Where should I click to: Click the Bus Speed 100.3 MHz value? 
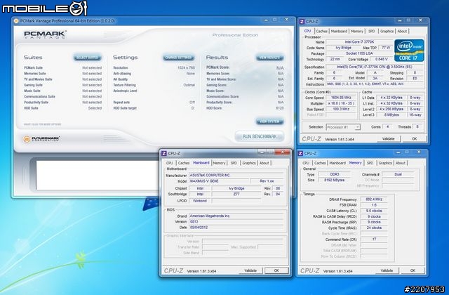click(341, 110)
